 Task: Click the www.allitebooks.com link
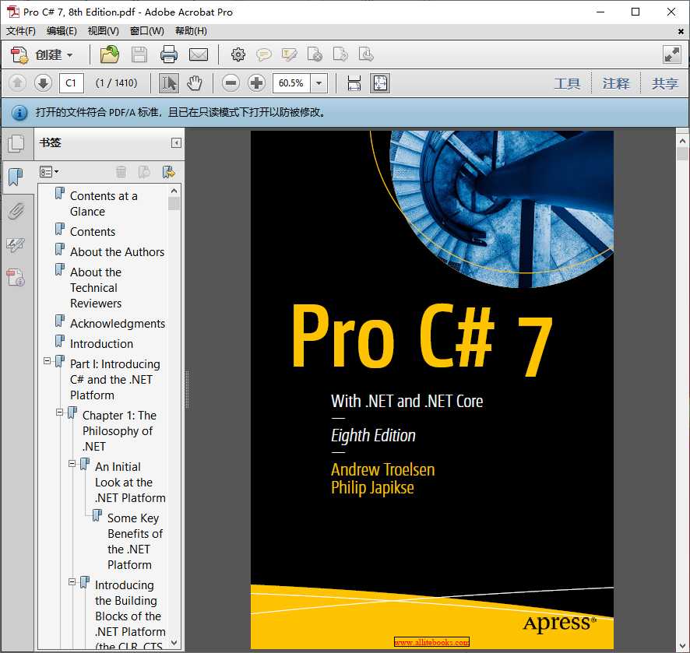[x=432, y=643]
